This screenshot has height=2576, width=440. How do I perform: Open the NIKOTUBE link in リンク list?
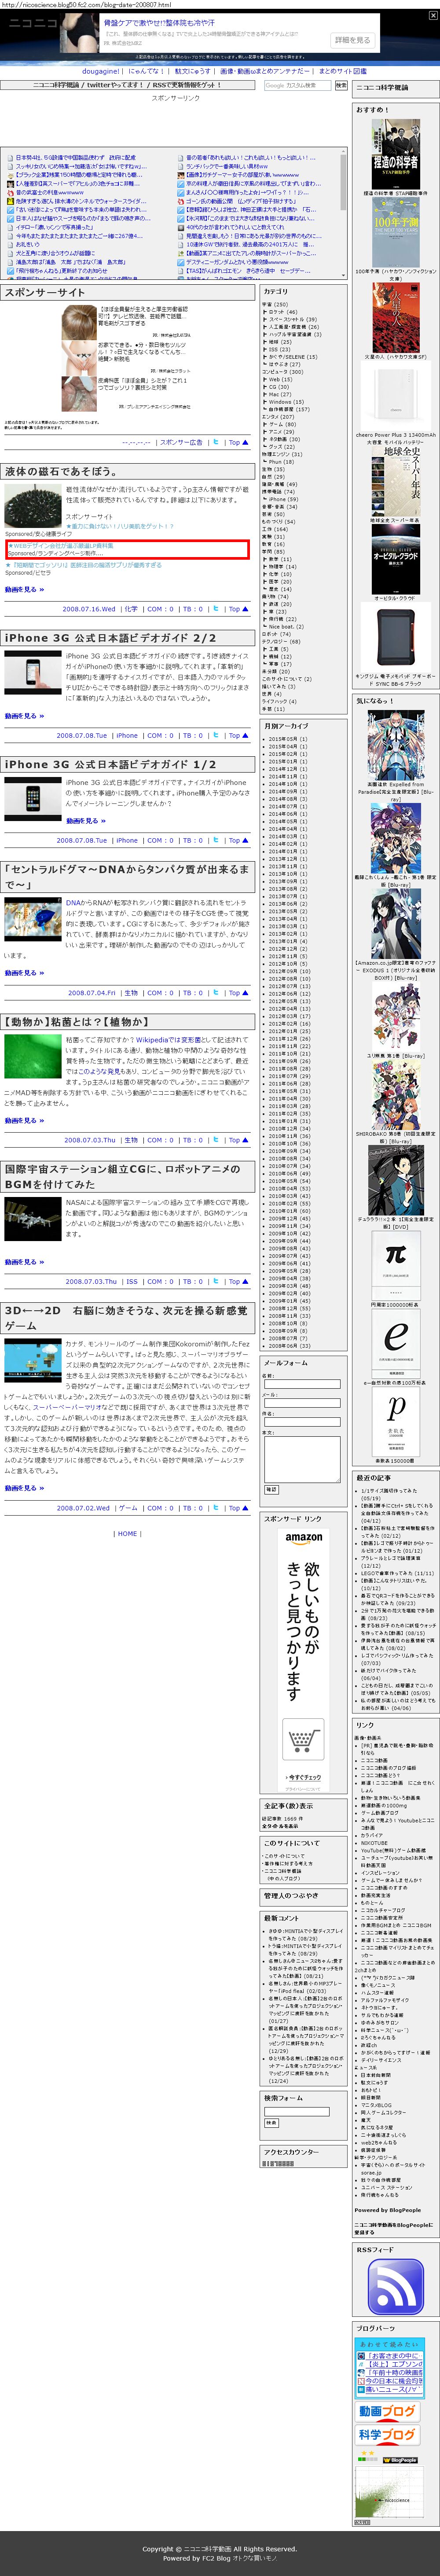pos(374,1843)
